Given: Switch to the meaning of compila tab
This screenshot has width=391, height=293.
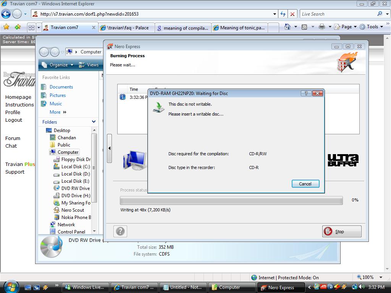Looking at the screenshot, I should click(183, 28).
